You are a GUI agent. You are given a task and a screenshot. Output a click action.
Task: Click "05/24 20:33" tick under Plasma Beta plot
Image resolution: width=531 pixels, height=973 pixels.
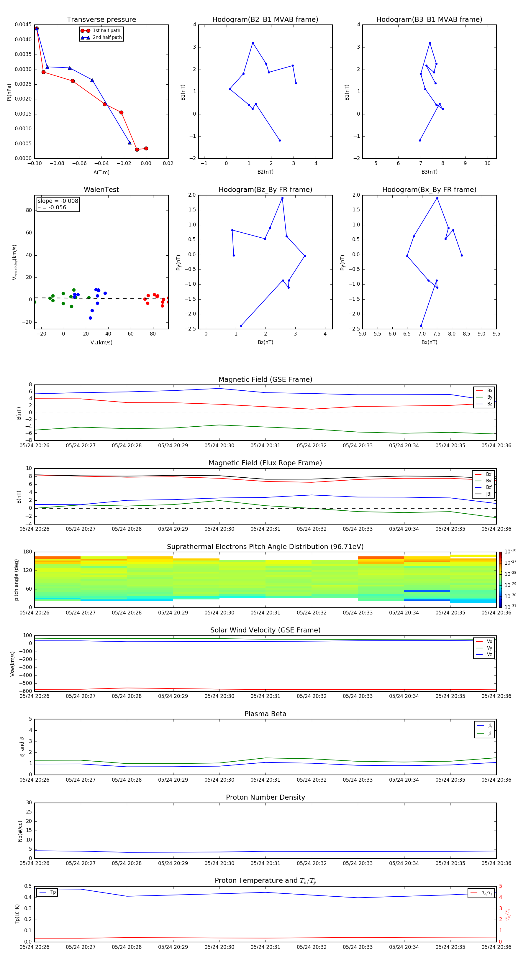coord(358,780)
